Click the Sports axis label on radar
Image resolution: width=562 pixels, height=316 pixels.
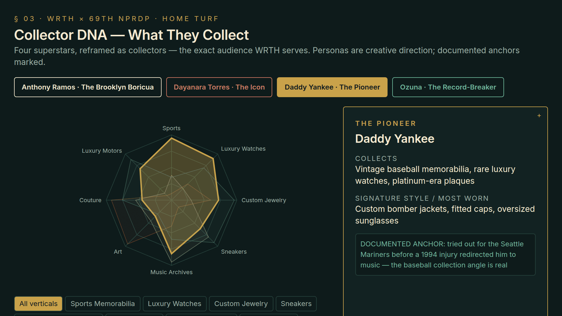tap(172, 128)
